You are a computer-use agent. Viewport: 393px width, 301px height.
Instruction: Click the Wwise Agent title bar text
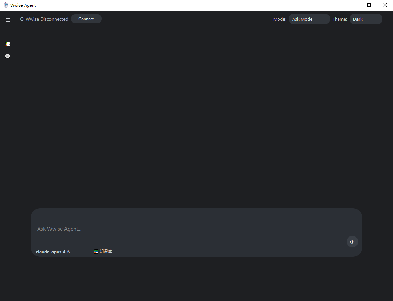[x=23, y=5]
